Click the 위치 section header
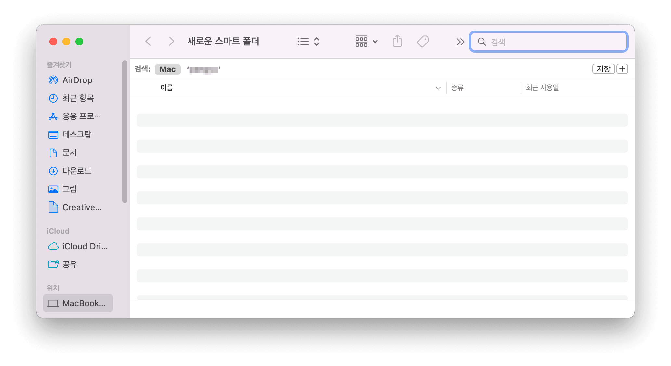Viewport: 671px width, 366px height. 53,288
